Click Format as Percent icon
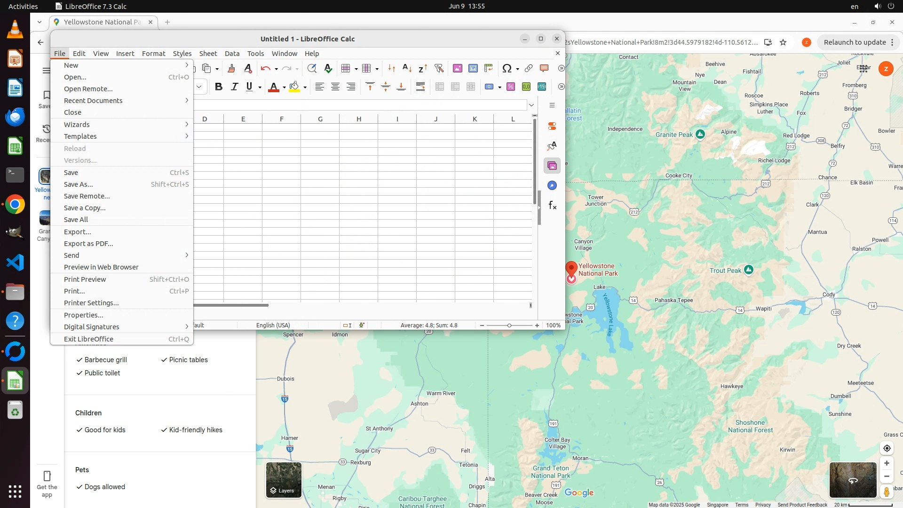Image resolution: width=903 pixels, height=508 pixels. click(511, 87)
